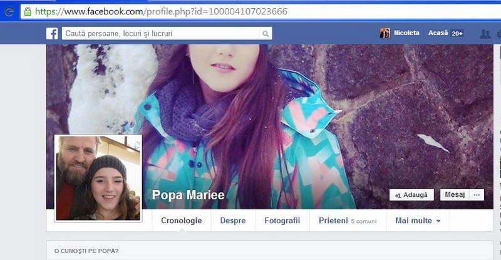This screenshot has width=501, height=260.
Task: Click the Mesaj button
Action: [x=455, y=195]
